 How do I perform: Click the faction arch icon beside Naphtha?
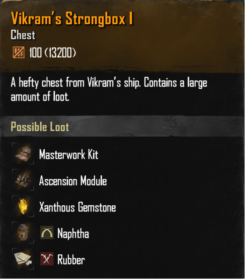[47, 233]
